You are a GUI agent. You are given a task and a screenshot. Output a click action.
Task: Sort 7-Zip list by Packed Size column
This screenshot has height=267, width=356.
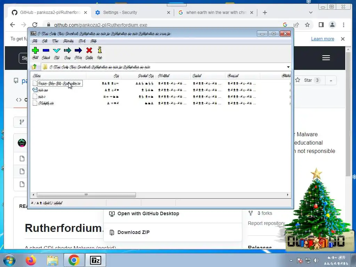pyautogui.click(x=138, y=76)
